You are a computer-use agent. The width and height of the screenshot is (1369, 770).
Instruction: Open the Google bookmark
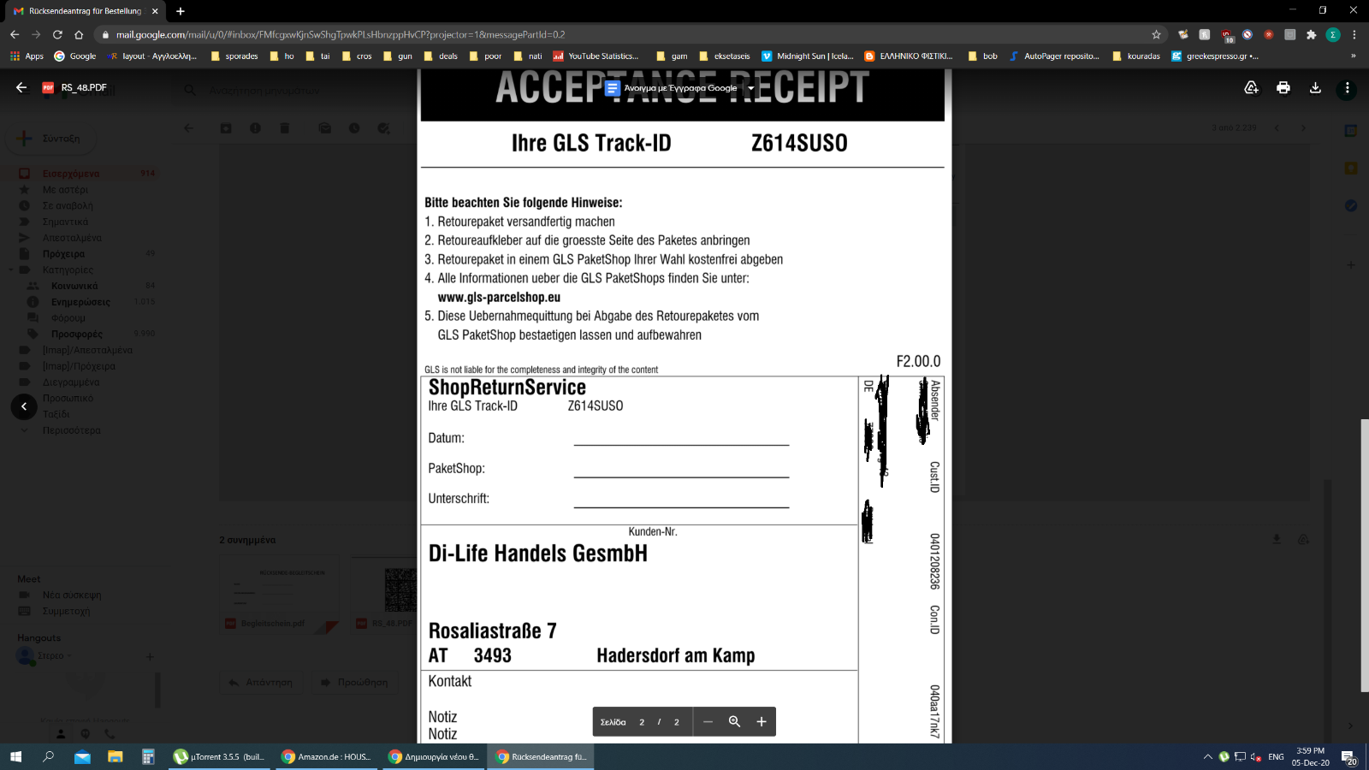pos(75,56)
